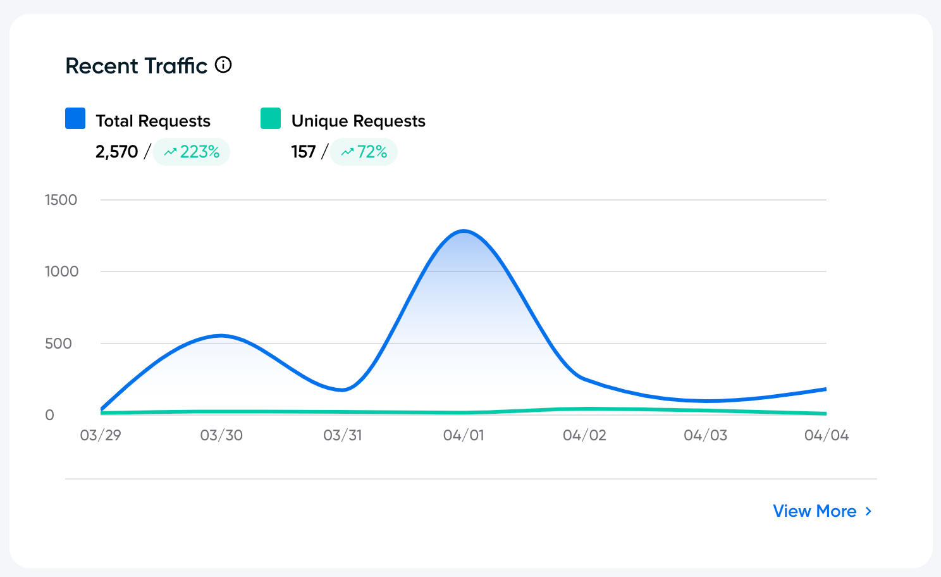
Task: Click the 03/31 date label on the x-axis
Action: point(342,435)
